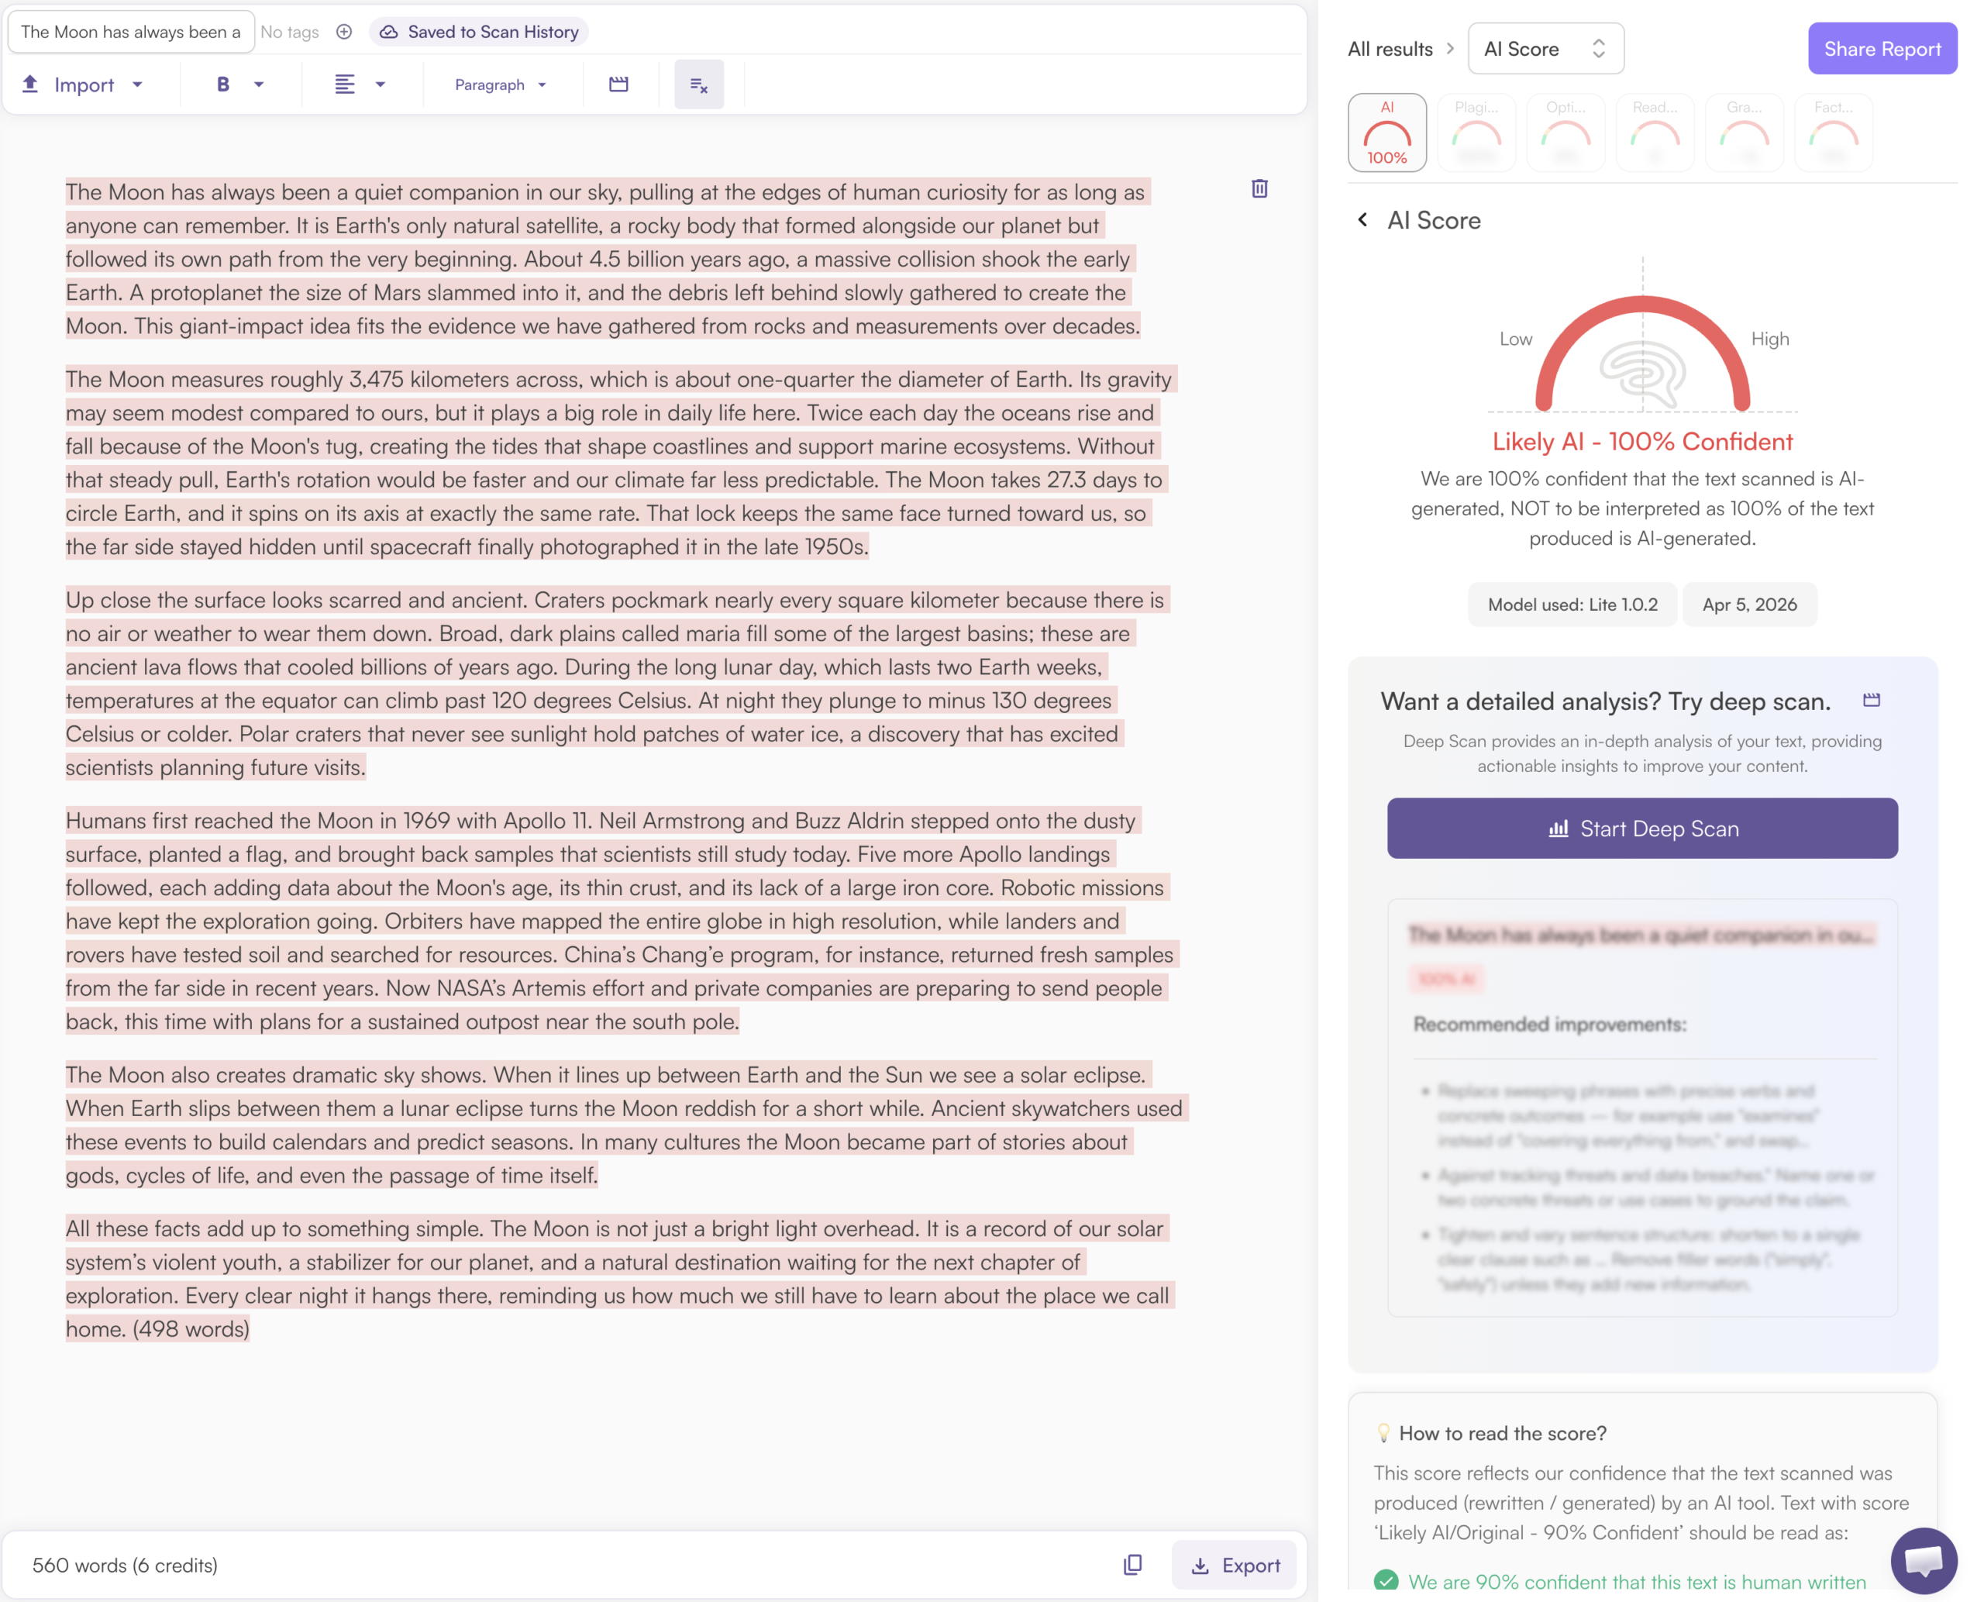1984x1602 pixels.
Task: Switch to the Readability score tab
Action: tap(1654, 133)
